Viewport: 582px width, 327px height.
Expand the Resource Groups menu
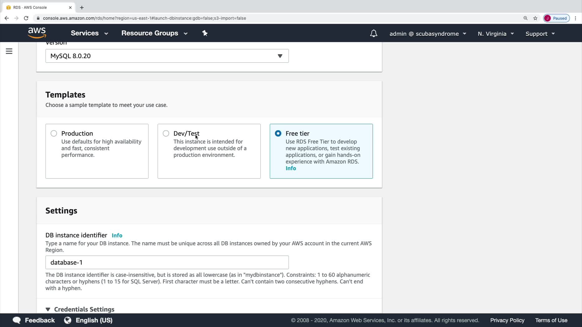(x=154, y=33)
